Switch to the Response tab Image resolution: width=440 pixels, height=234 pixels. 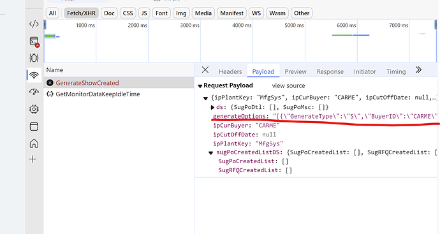pyautogui.click(x=330, y=71)
